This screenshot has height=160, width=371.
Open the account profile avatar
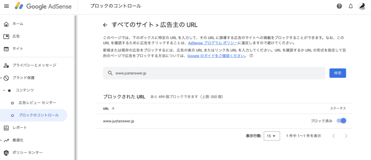362,6
